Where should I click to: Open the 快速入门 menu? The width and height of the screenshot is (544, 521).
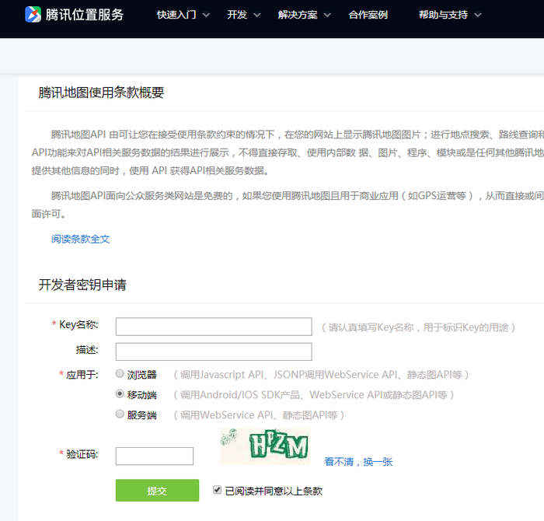(x=176, y=15)
